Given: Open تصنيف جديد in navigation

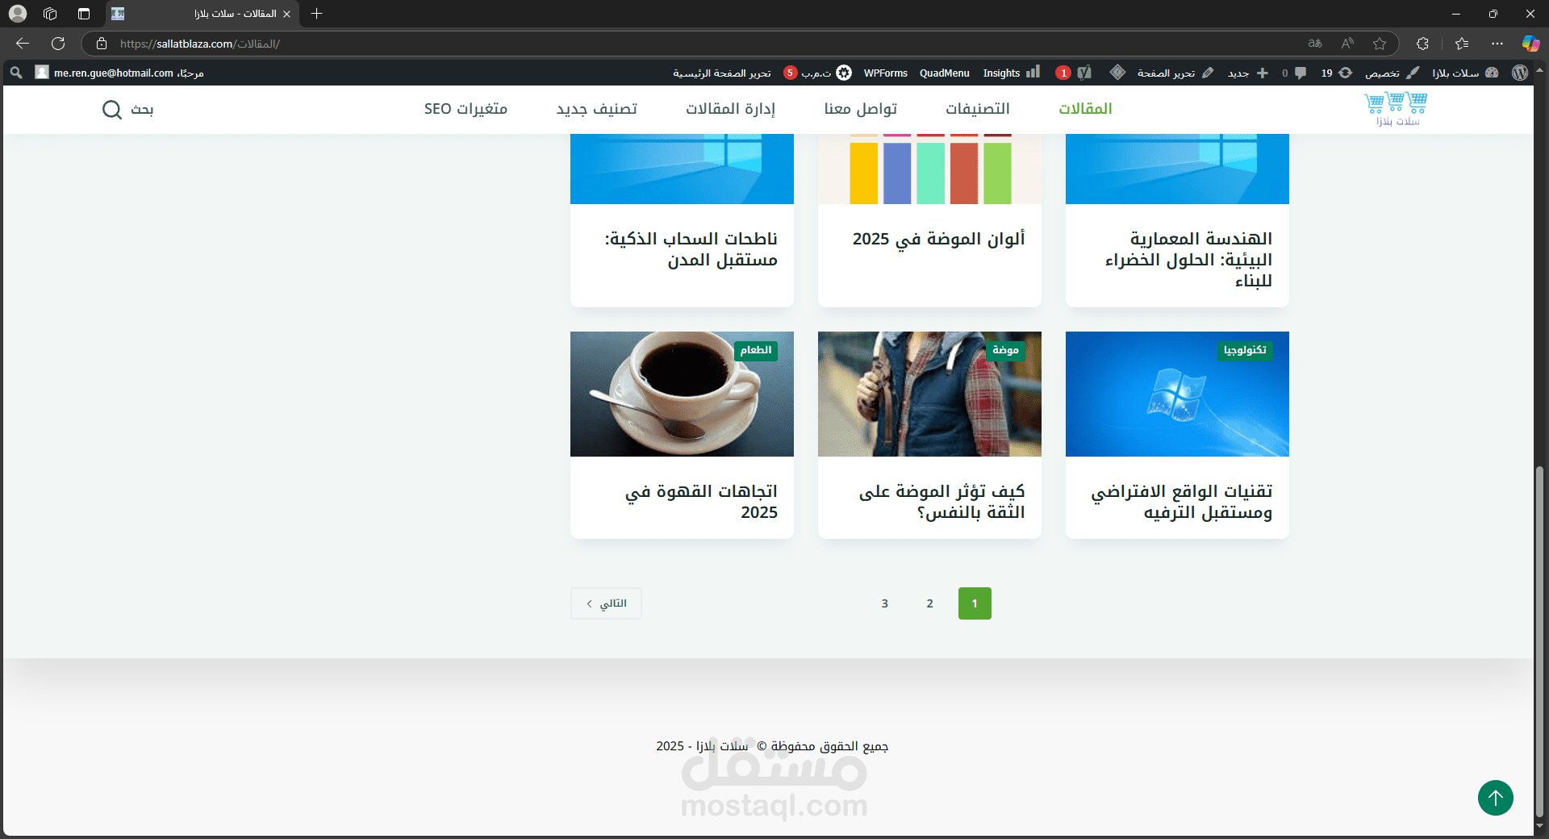Looking at the screenshot, I should (596, 109).
